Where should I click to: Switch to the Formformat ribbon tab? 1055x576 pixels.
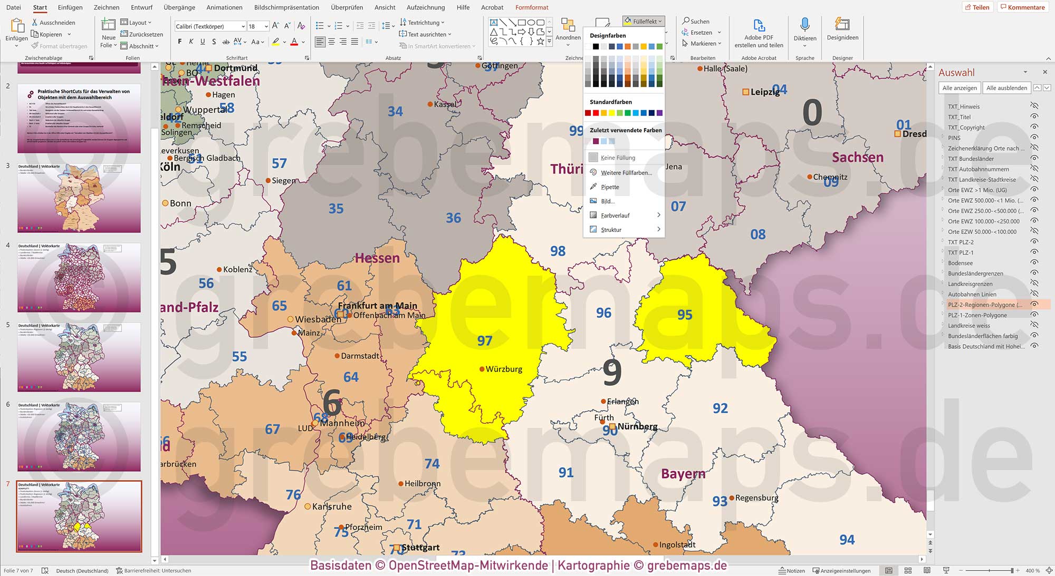pos(532,7)
